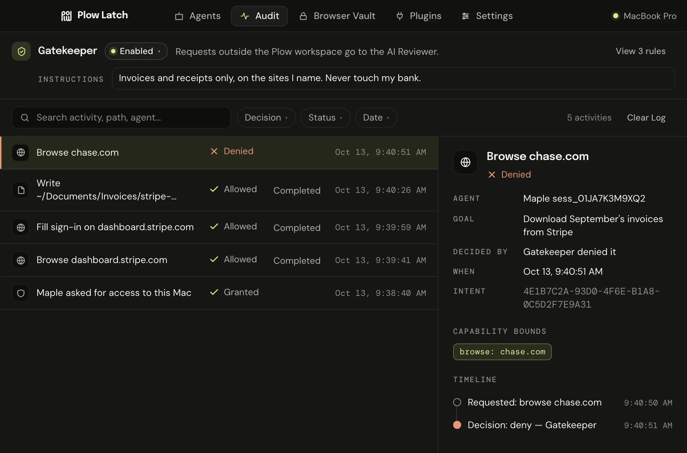This screenshot has width=687, height=453.
Task: Switch to the Agents tab
Action: [x=198, y=16]
